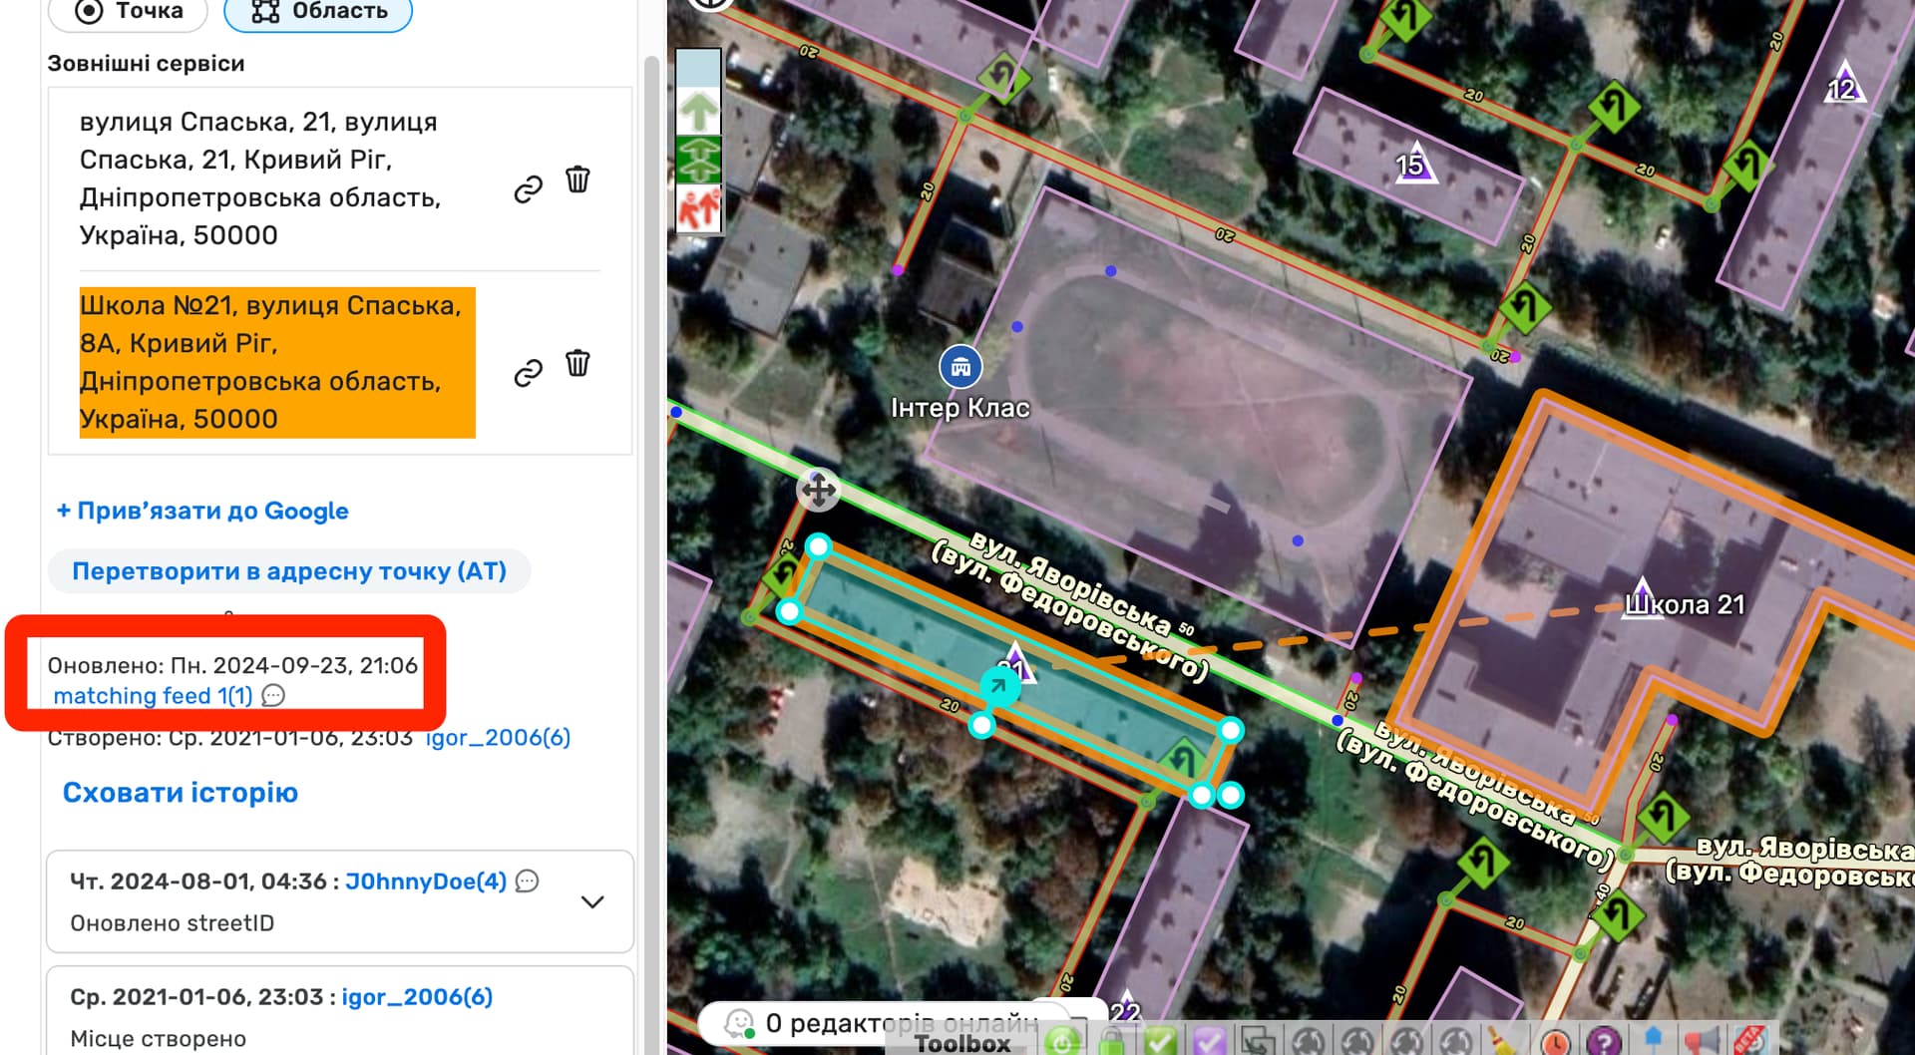This screenshot has height=1055, width=1915.
Task: Open igor_2006(6) profile in created line
Action: (x=498, y=738)
